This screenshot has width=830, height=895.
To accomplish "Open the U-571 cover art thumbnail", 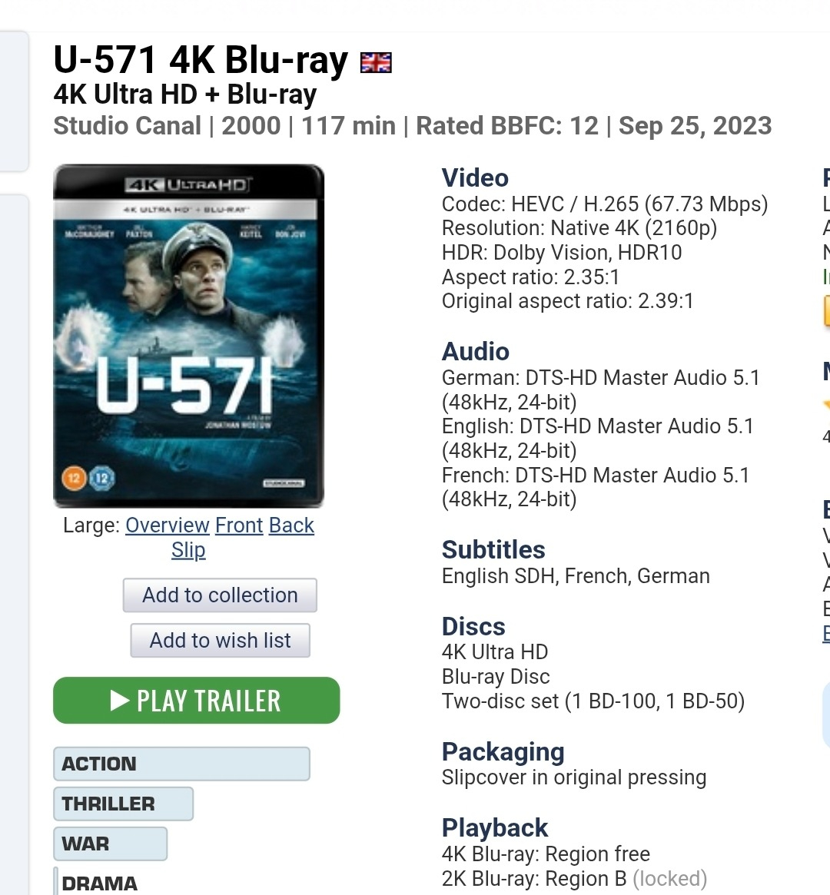I will [x=188, y=336].
